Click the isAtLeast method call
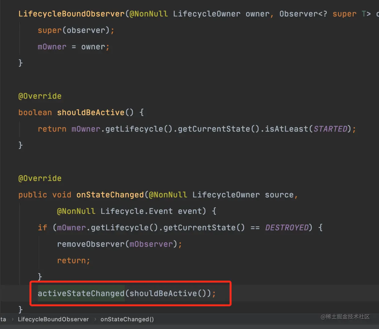This screenshot has height=329, width=379. click(286, 129)
